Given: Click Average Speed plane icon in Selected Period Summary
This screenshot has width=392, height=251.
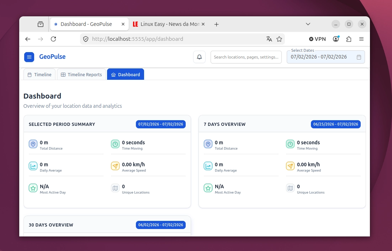Looking at the screenshot, I should (115, 166).
